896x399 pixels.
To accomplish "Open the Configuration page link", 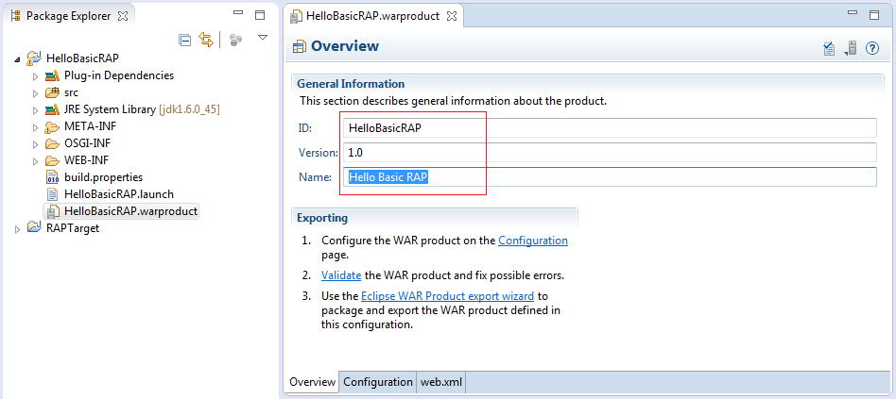I will (533, 241).
